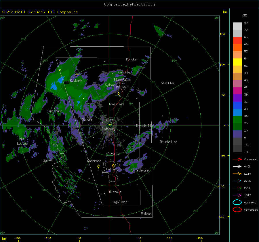Screen dimensions: 259x242
Task: Click the dBZ legend heading
Action: click(x=244, y=15)
